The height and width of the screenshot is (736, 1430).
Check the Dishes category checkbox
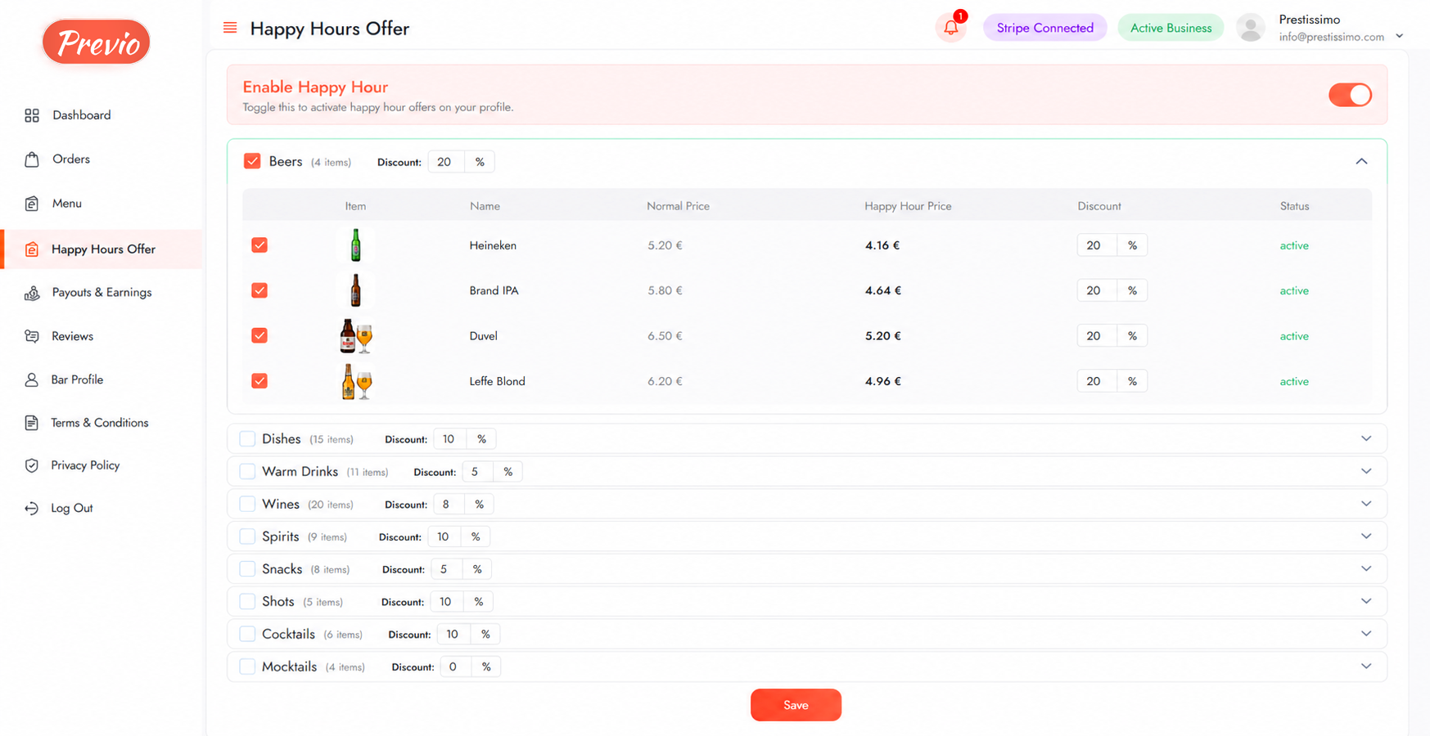pyautogui.click(x=247, y=439)
